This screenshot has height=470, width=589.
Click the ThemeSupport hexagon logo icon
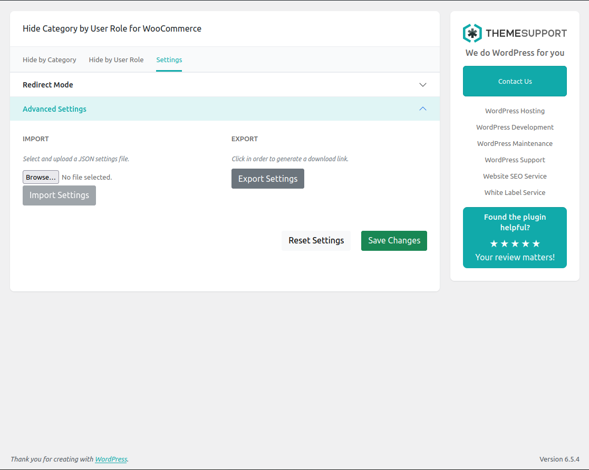(x=472, y=33)
